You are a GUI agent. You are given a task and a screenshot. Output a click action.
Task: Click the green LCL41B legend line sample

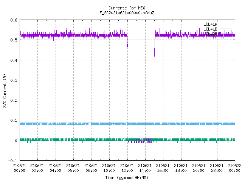pyautogui.click(x=225, y=29)
